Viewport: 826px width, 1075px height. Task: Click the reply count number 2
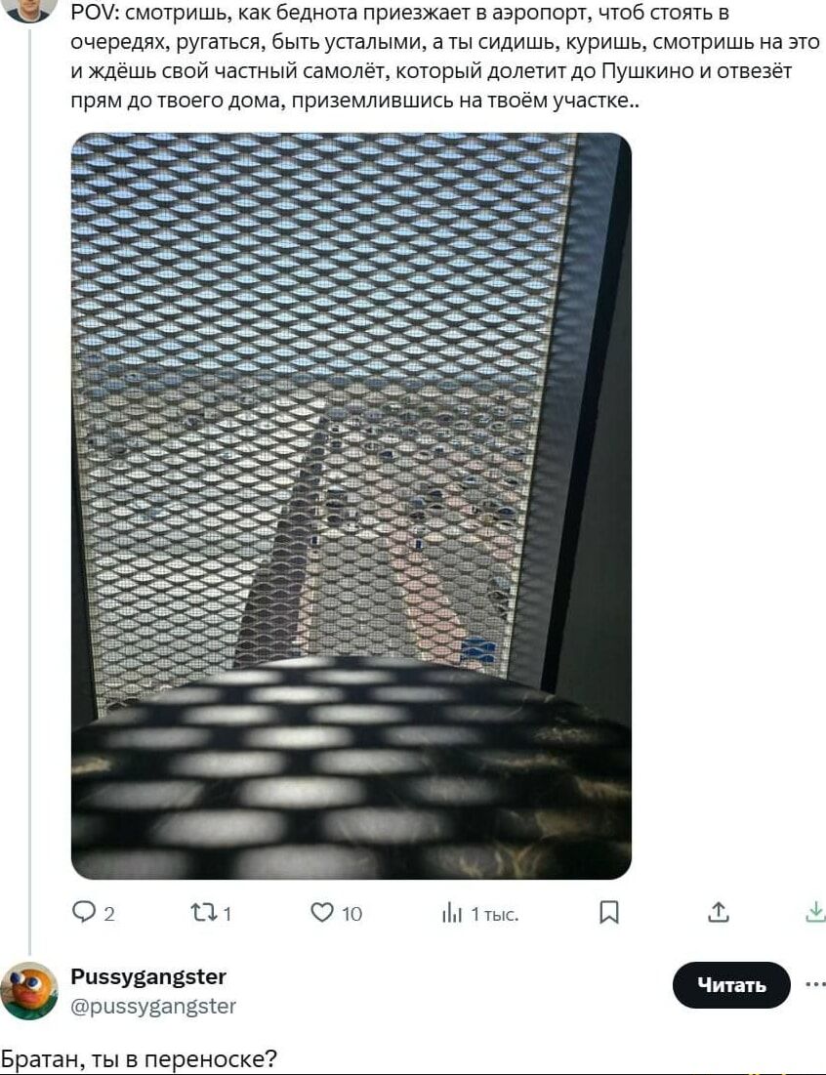(109, 914)
